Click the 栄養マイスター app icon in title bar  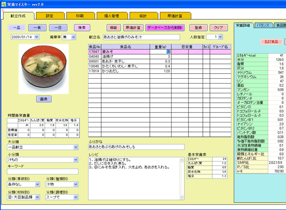tap(3, 4)
